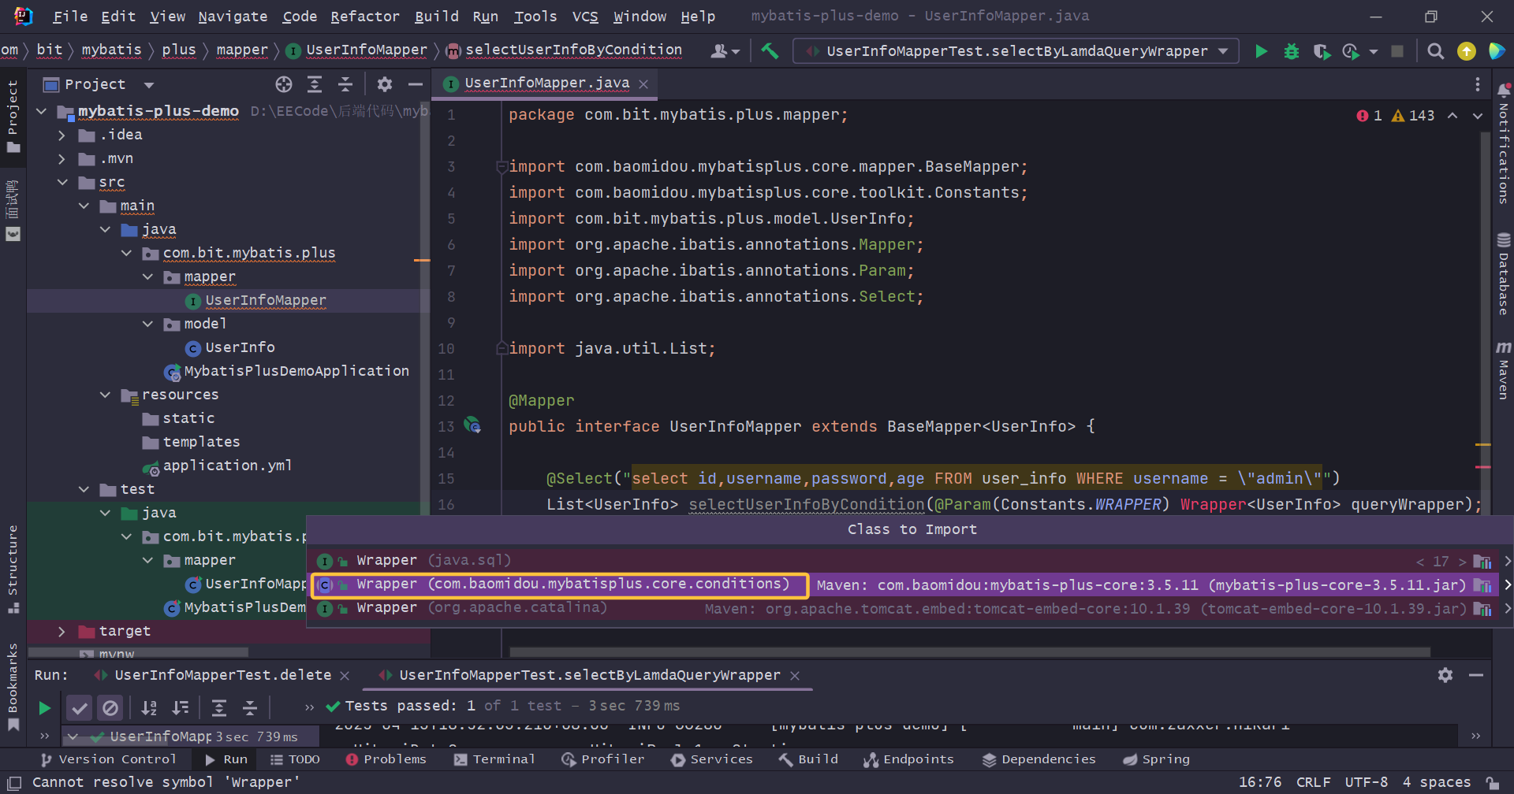The image size is (1514, 794).
Task: Click UTF-8 encoding in status bar
Action: pyautogui.click(x=1366, y=782)
